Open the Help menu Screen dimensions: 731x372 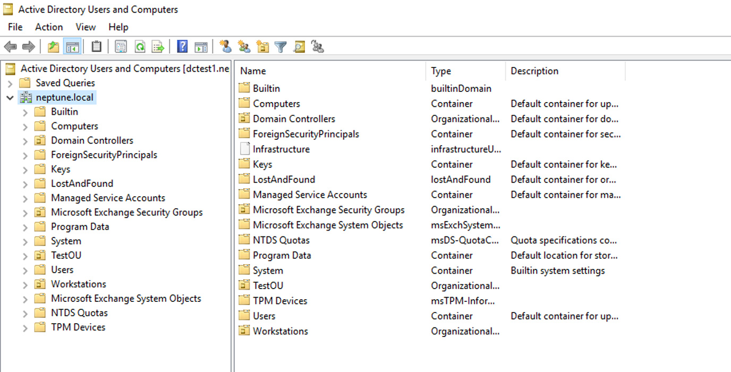coord(118,27)
